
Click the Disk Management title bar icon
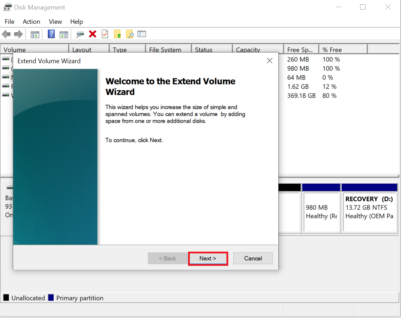(x=7, y=7)
